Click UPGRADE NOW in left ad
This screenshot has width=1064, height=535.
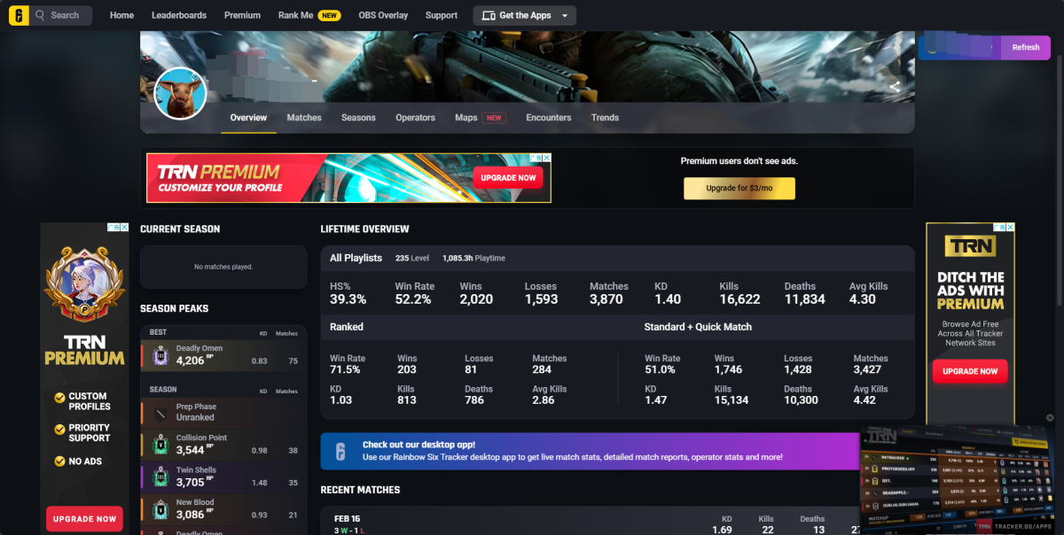(84, 519)
